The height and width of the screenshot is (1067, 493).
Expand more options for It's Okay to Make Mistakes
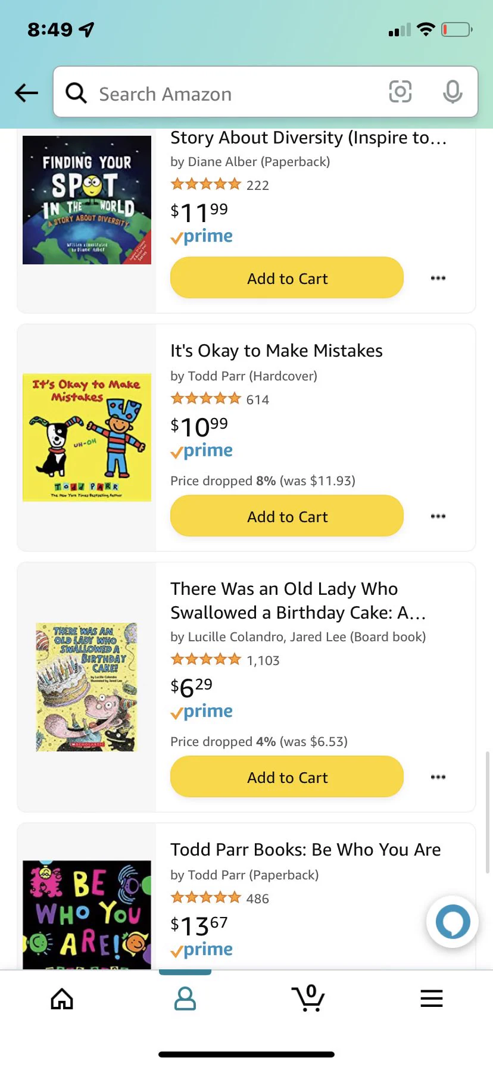click(438, 516)
